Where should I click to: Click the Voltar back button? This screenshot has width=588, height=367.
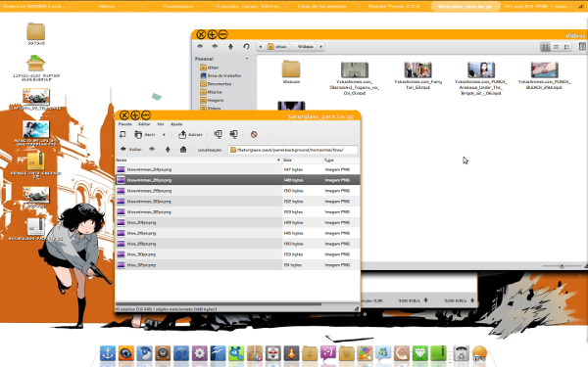131,149
